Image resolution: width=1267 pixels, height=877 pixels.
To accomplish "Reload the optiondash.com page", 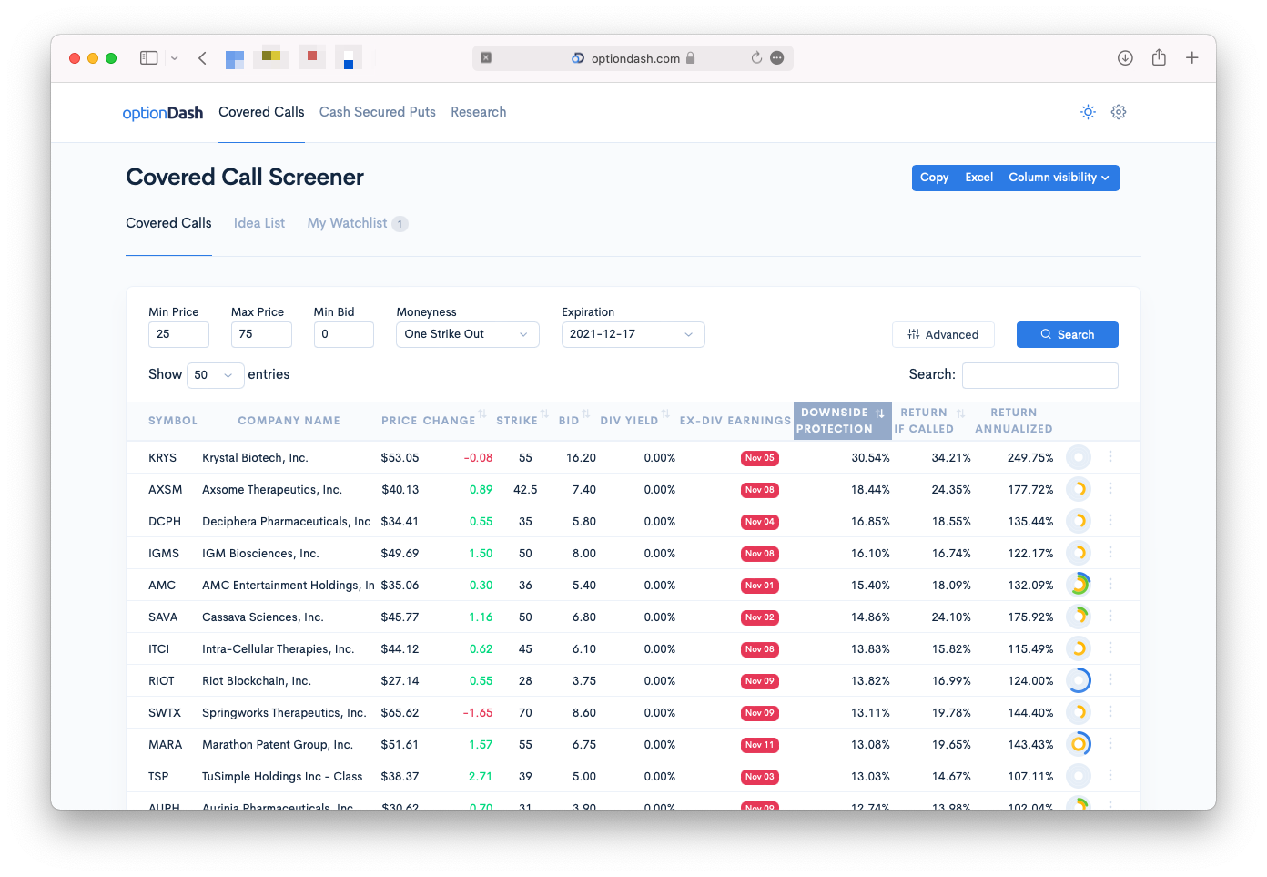I will pyautogui.click(x=756, y=58).
